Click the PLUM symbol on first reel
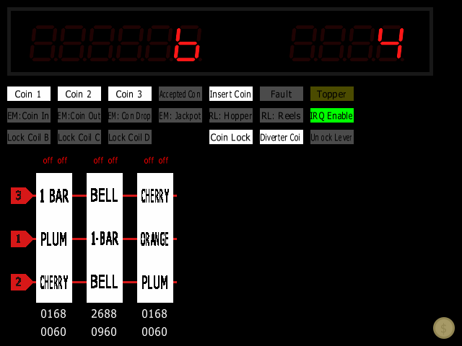Viewport: 462px width, 346px height. 54,239
